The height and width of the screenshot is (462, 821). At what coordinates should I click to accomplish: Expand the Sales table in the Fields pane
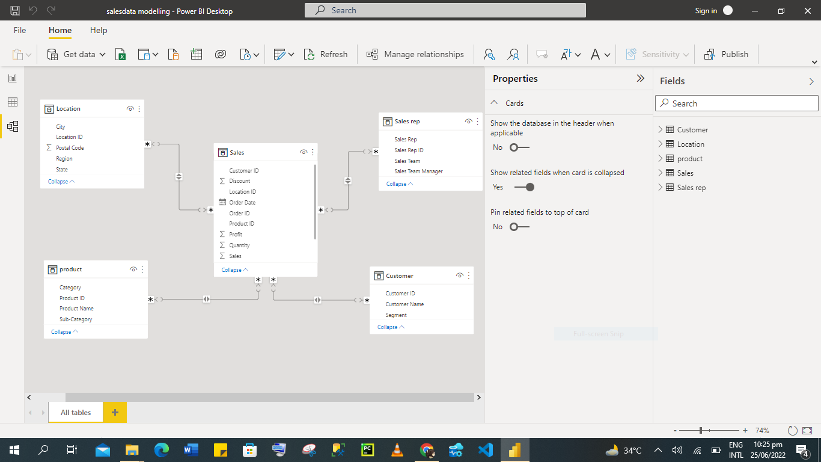click(x=660, y=173)
